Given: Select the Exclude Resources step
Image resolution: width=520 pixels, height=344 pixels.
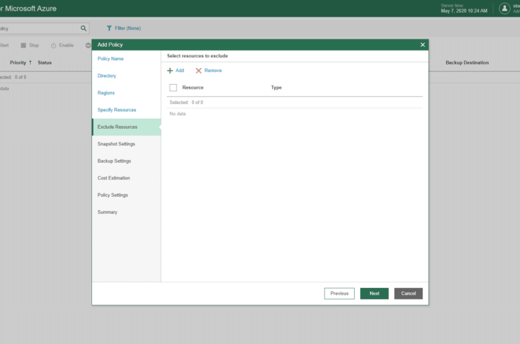Looking at the screenshot, I should [127, 127].
